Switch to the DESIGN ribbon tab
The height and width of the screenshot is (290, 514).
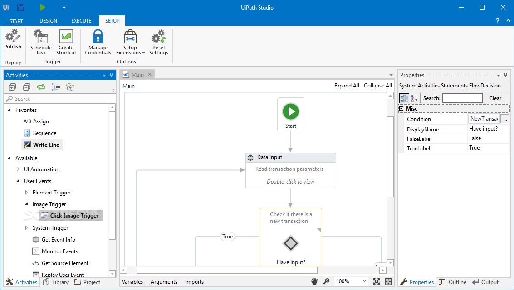[x=48, y=20]
